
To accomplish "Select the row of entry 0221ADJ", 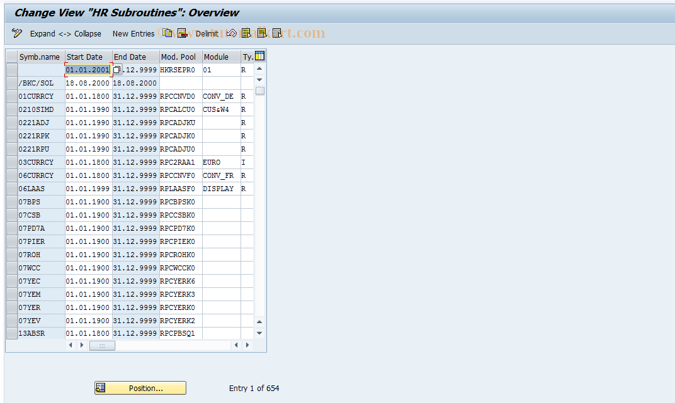I will (12, 123).
